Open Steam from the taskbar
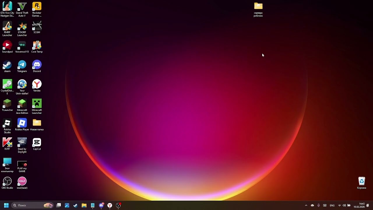373x210 pixels. (x=75, y=205)
